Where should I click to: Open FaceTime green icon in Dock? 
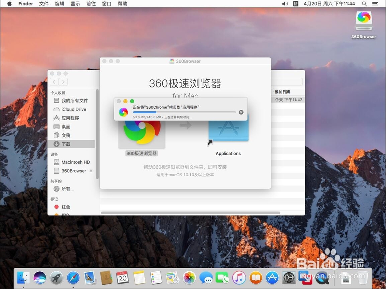222,278
